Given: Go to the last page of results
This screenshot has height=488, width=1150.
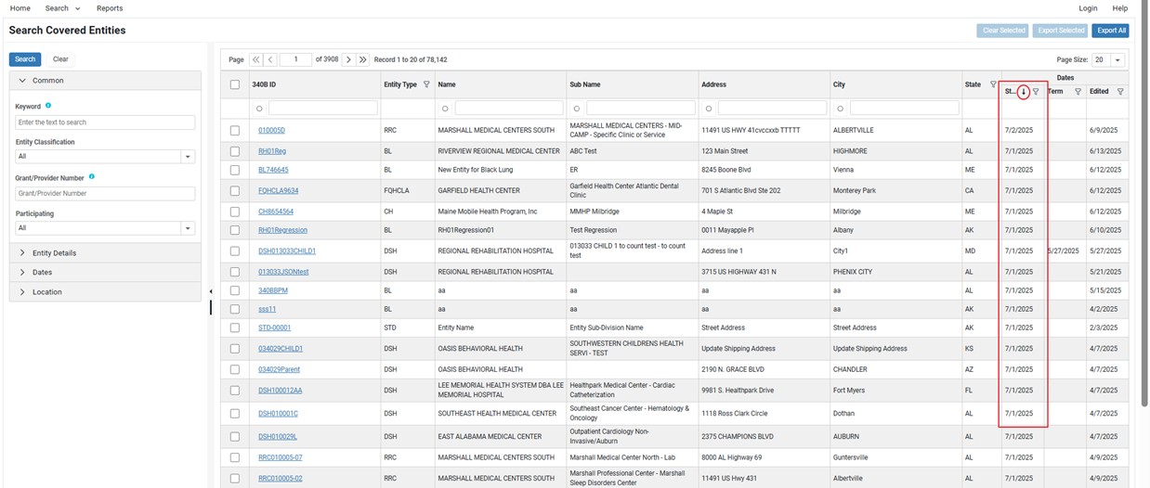Looking at the screenshot, I should click(363, 59).
